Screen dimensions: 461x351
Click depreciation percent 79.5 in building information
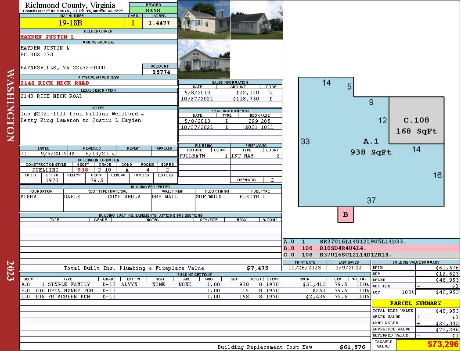click(x=97, y=180)
